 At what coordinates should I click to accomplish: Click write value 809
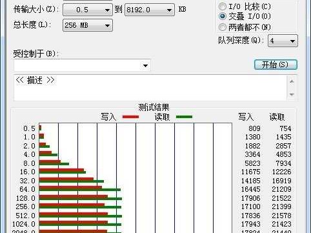pyautogui.click(x=254, y=128)
